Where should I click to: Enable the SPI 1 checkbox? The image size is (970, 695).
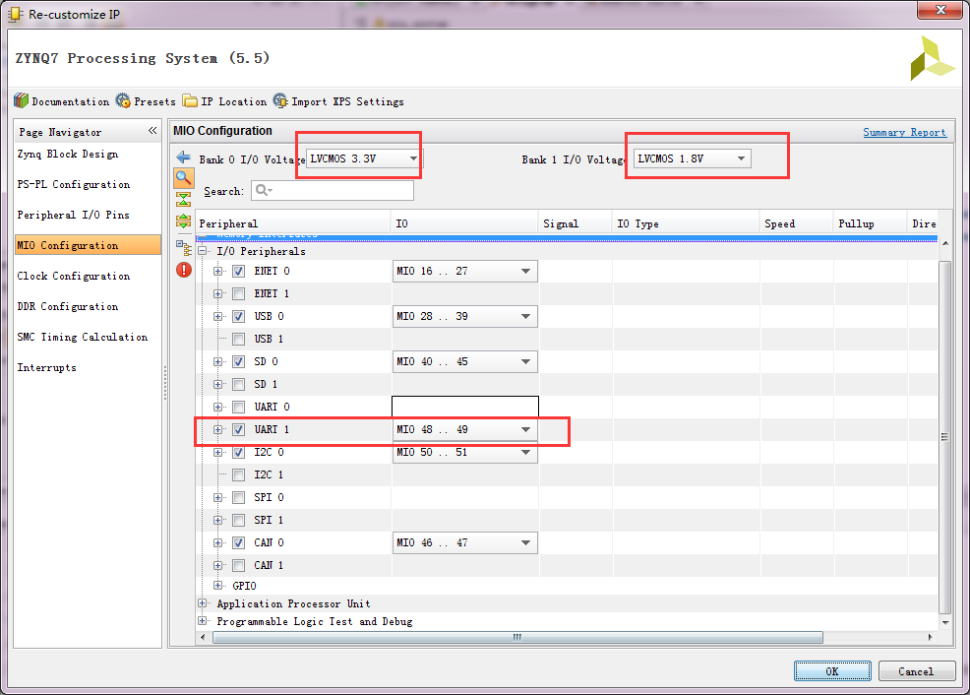pos(238,520)
